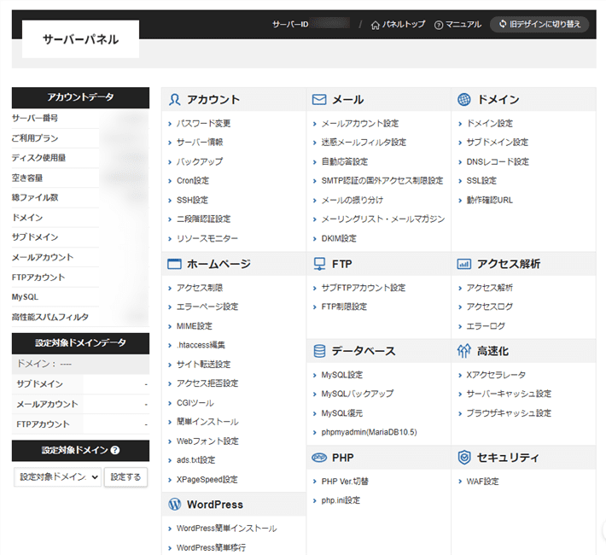Open アクセス制限 under ホームページ
Screen dimensions: 606x555
pyautogui.click(x=200, y=288)
